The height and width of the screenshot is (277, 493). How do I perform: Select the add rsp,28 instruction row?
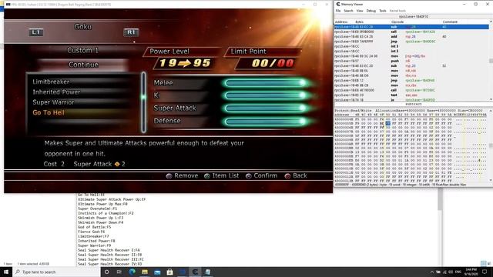[411, 37]
